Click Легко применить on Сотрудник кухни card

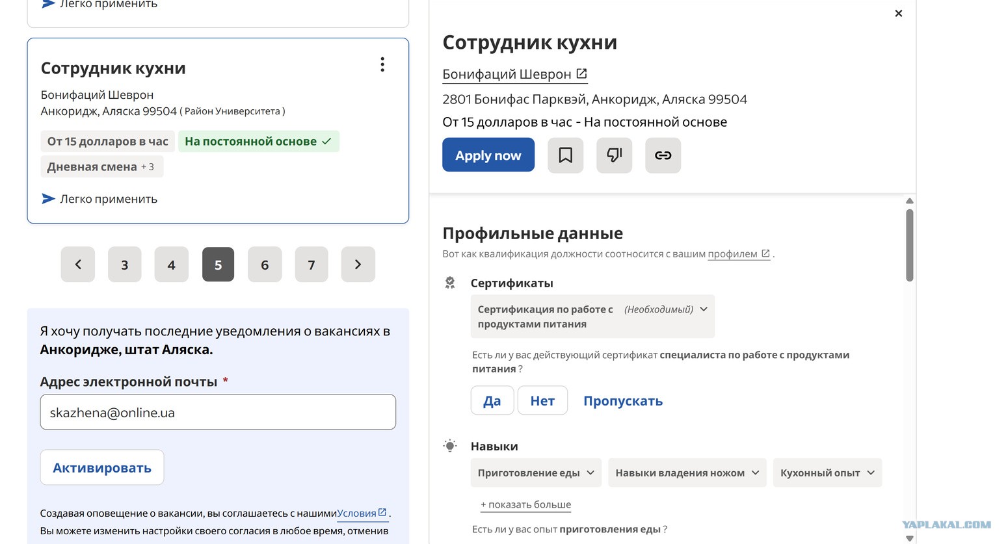[99, 199]
